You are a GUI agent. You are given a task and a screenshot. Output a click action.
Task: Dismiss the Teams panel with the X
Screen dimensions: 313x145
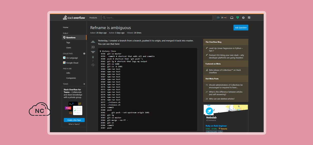click(x=84, y=84)
